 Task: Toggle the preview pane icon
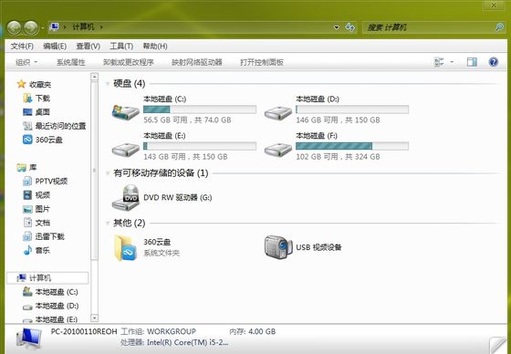coord(472,62)
